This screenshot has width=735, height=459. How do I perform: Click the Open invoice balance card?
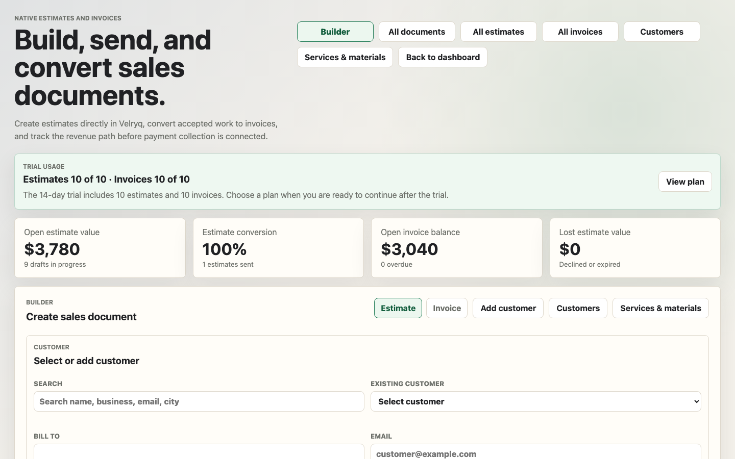457,248
